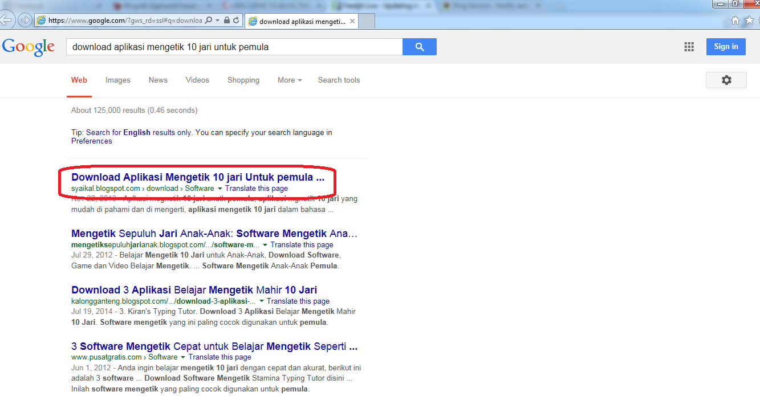Open Search tools
The width and height of the screenshot is (760, 396).
[x=339, y=80]
